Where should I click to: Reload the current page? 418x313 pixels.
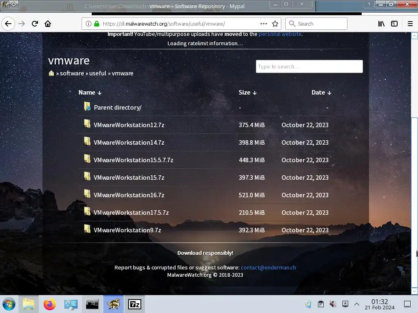click(x=35, y=24)
